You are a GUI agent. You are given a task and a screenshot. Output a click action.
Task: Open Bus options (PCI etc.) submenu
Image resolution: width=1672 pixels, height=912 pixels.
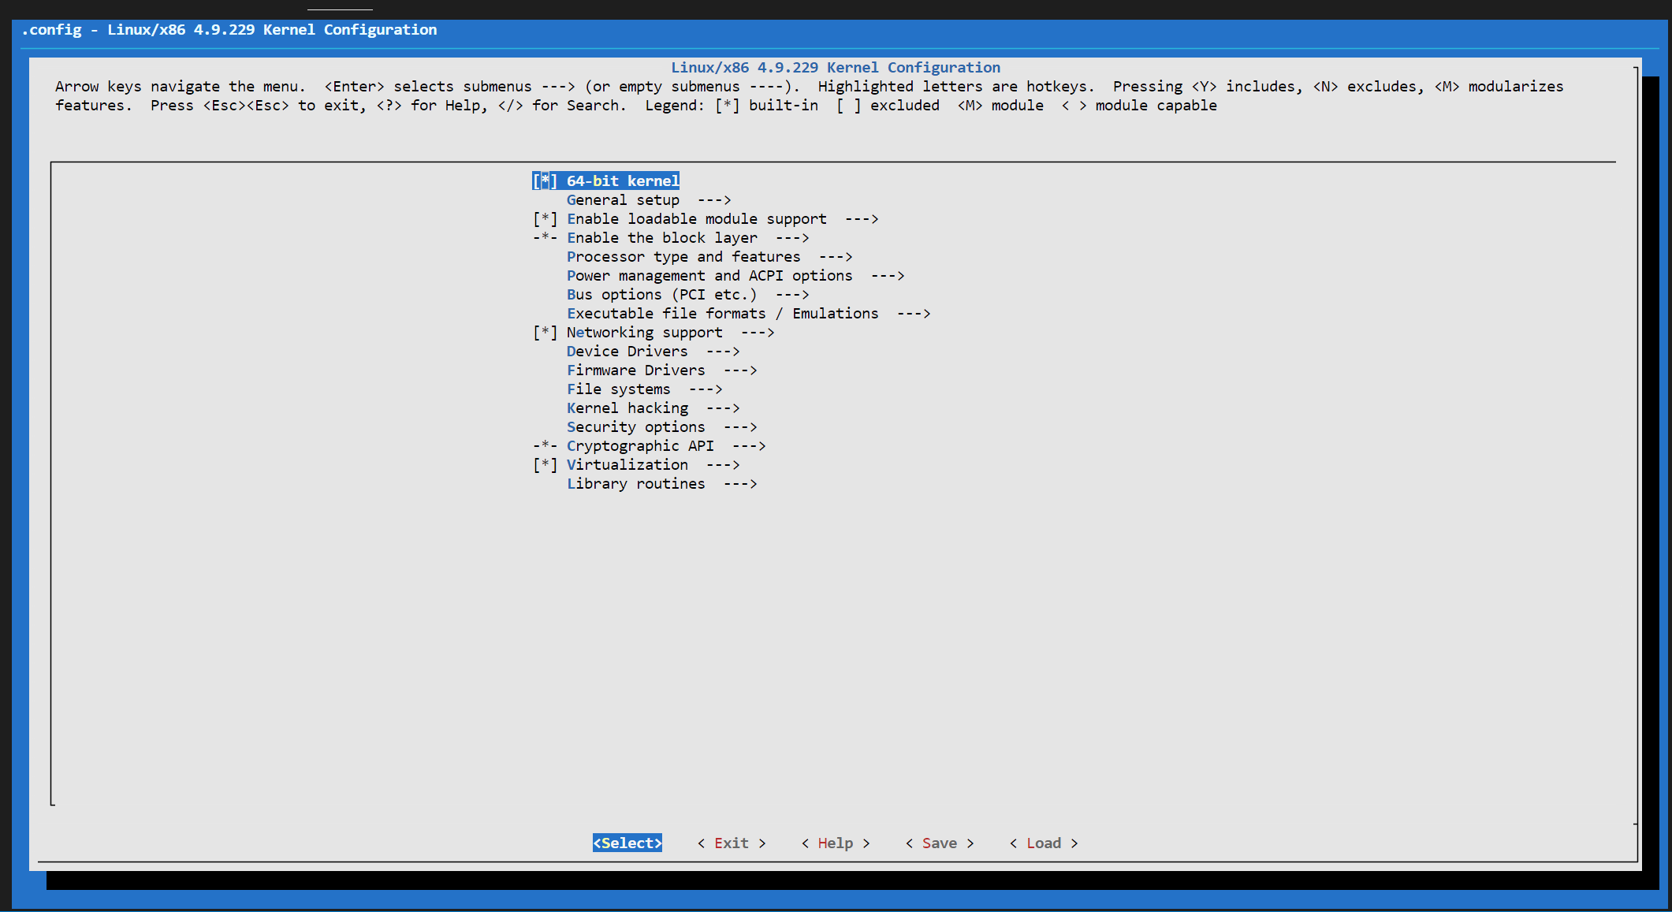pos(687,295)
